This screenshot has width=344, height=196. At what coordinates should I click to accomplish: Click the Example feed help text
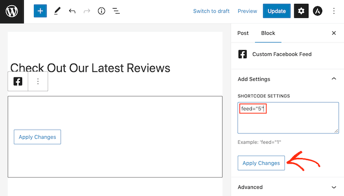260,142
